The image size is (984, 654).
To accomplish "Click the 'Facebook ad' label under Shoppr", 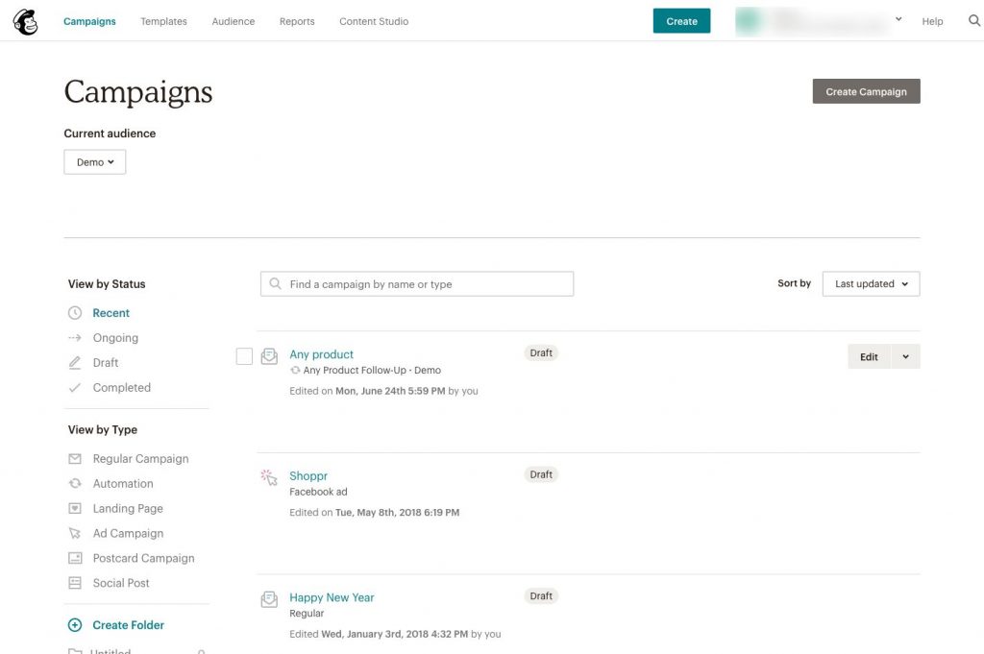I will (x=318, y=493).
